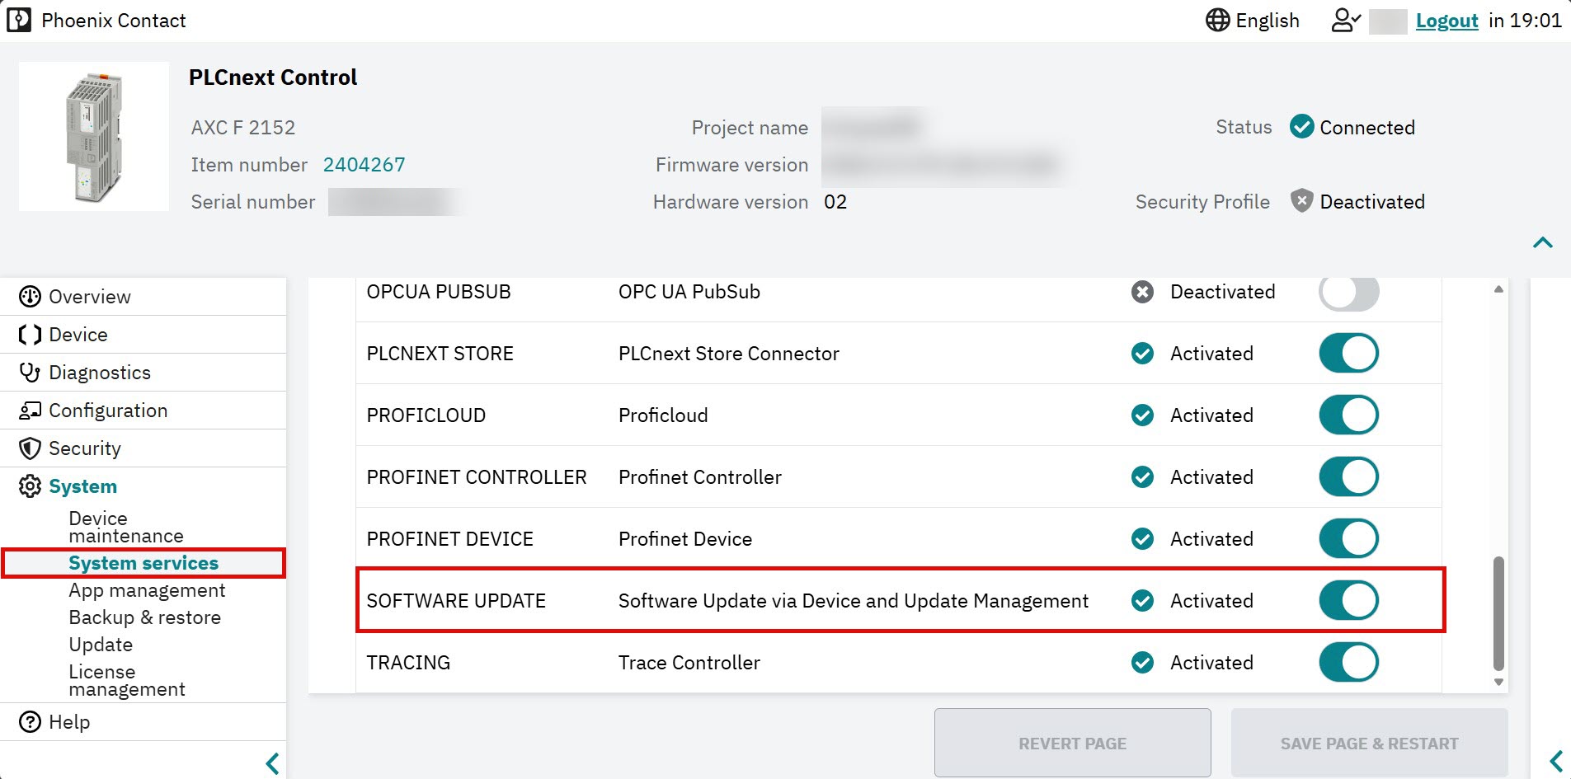Screen dimensions: 1571x779
Task: Click the System gear icon
Action: point(30,486)
